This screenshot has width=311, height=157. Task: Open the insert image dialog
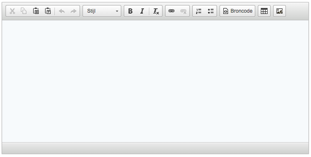[x=280, y=11]
